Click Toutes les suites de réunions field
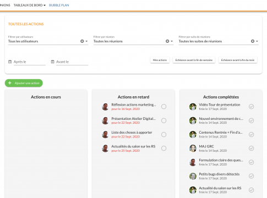This screenshot has width=267, height=198. tap(219, 41)
